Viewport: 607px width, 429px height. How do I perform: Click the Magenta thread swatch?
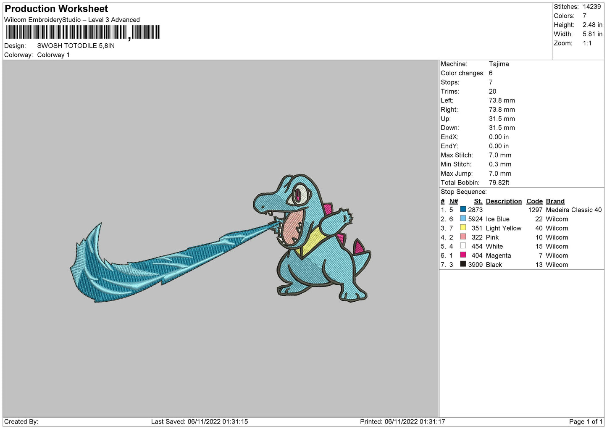click(463, 255)
